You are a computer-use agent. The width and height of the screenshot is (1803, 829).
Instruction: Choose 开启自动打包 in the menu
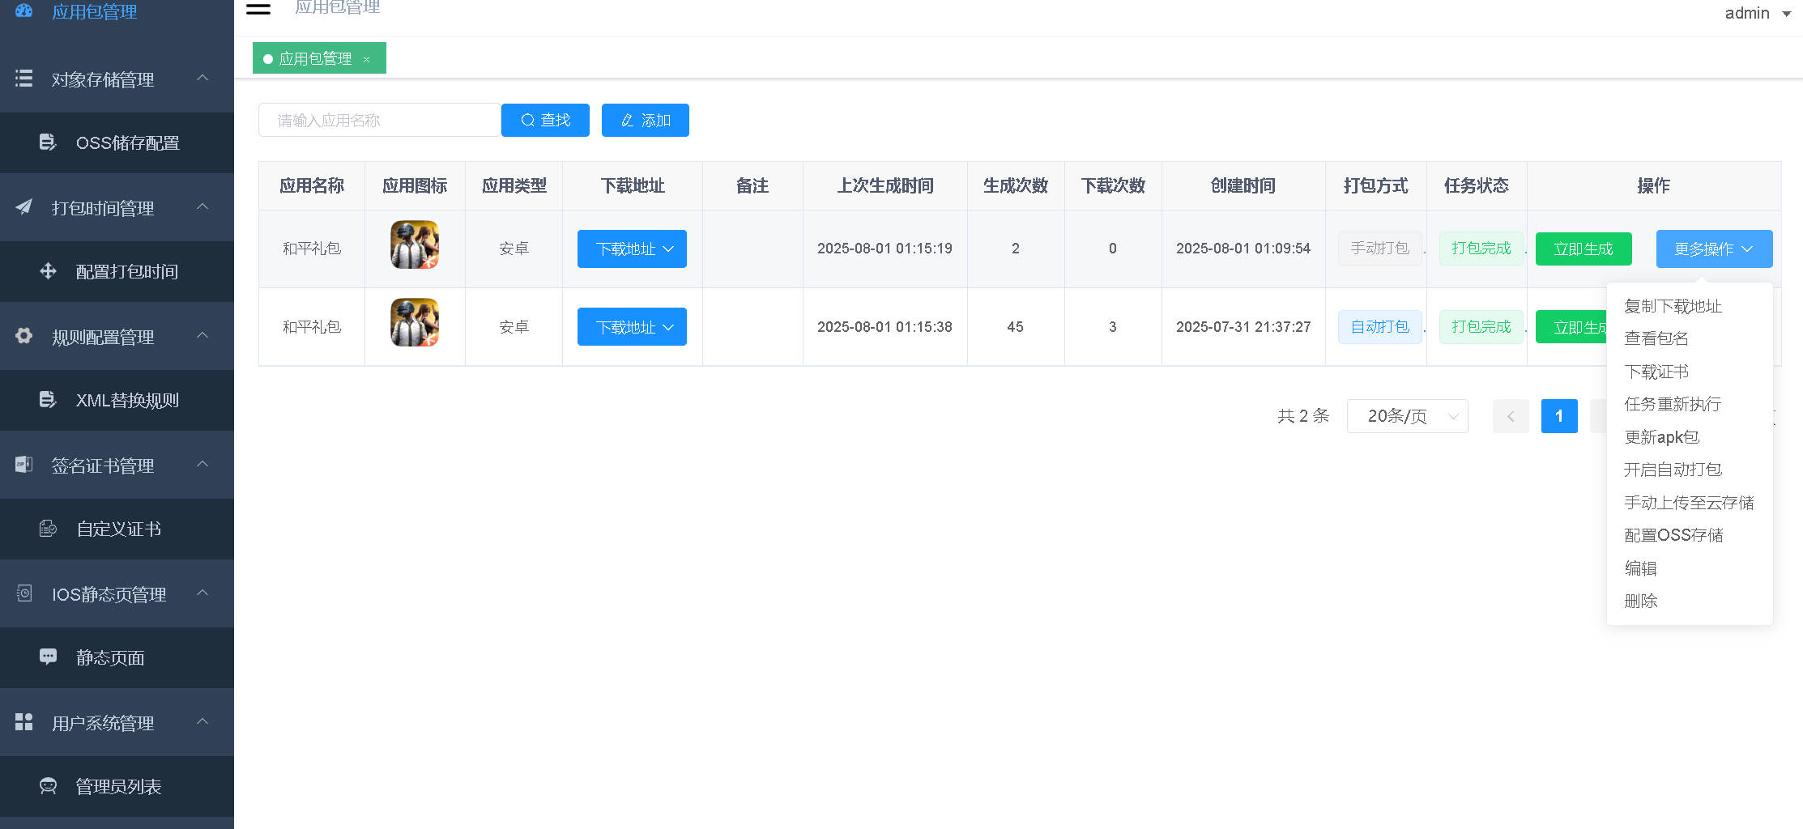coord(1673,470)
